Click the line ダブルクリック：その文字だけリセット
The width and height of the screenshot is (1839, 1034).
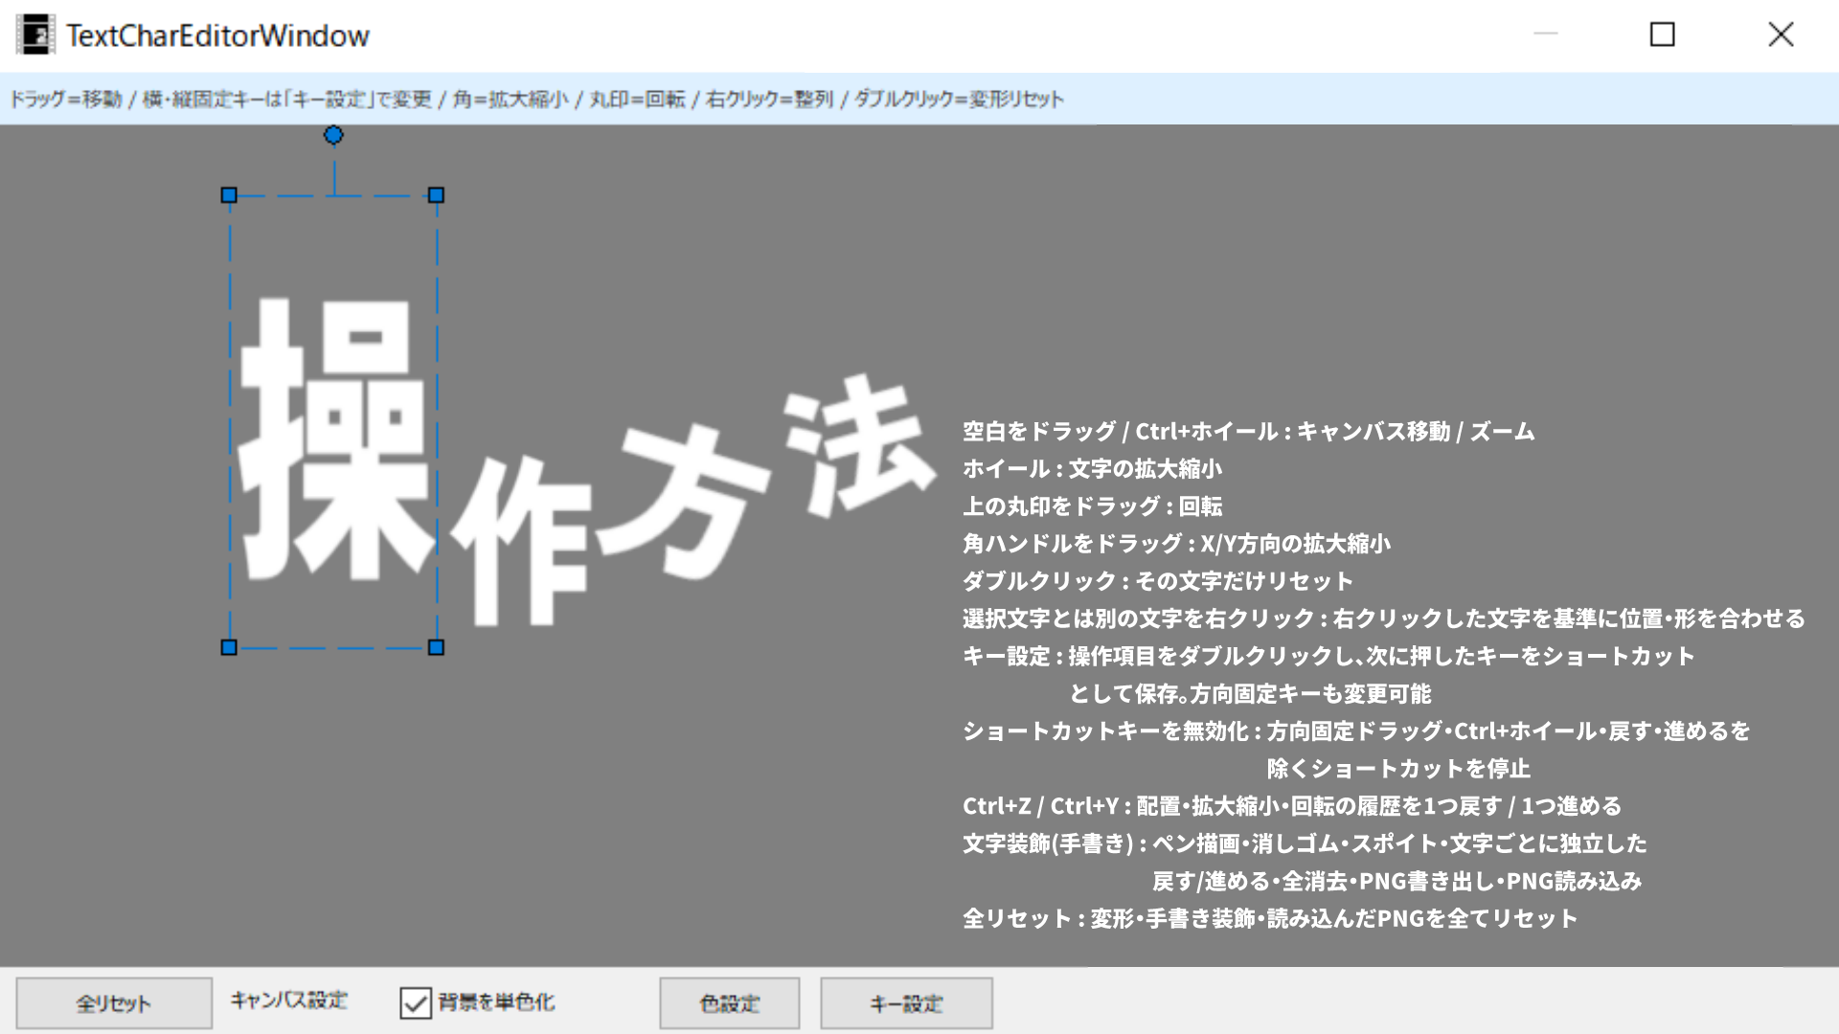[x=1158, y=581]
